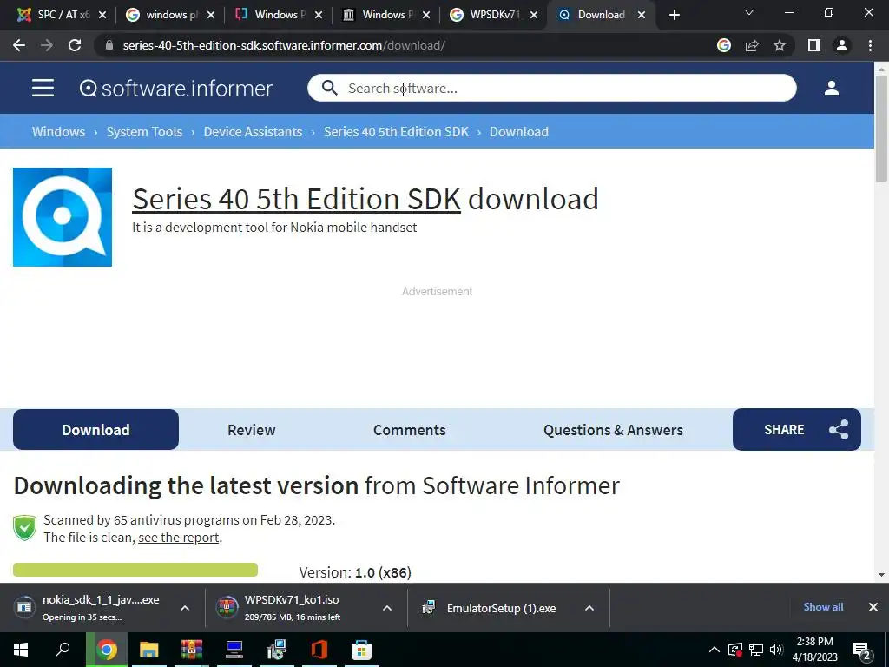Open Series 40 5th Edition SDK breadcrumb

click(x=396, y=132)
